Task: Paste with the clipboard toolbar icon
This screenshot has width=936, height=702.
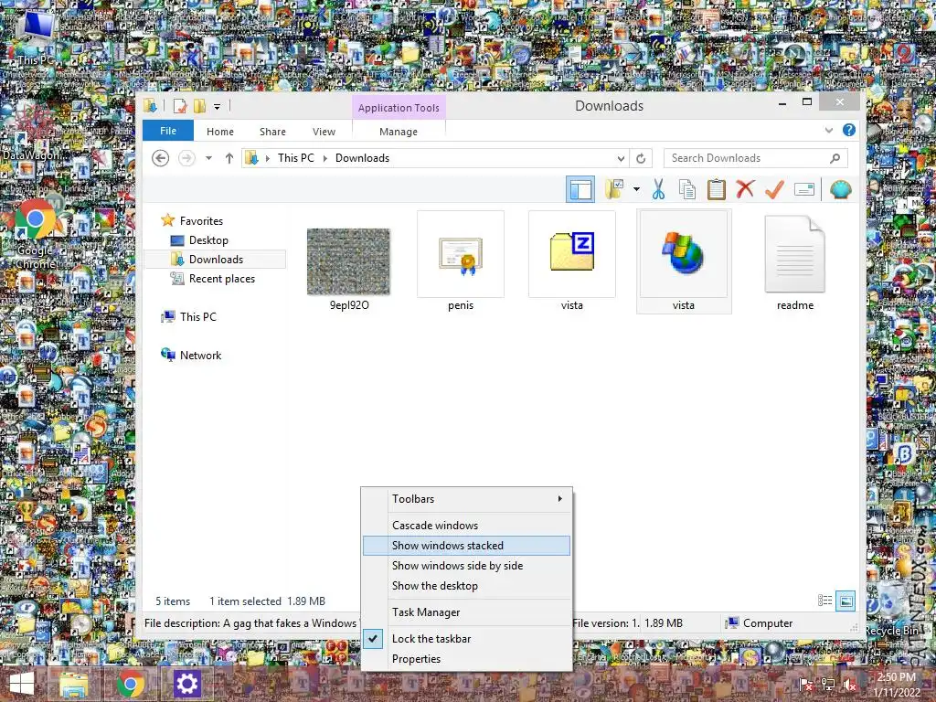Action: 717,190
